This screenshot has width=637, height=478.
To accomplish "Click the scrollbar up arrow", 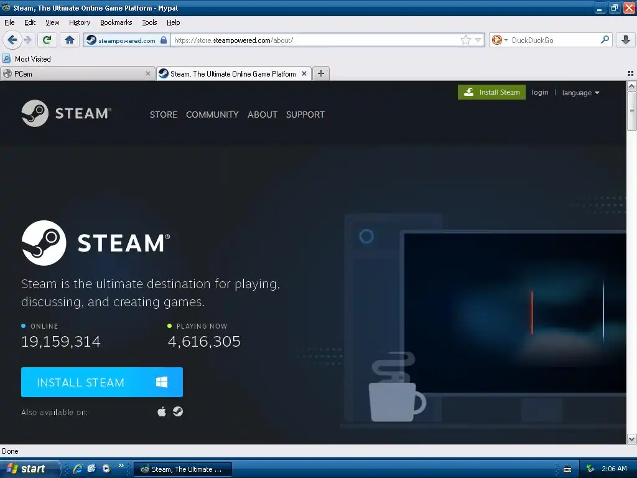I will tap(631, 86).
